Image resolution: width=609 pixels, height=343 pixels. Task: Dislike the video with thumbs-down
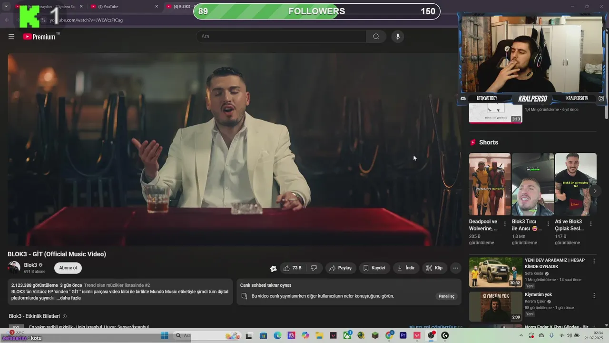(314, 268)
